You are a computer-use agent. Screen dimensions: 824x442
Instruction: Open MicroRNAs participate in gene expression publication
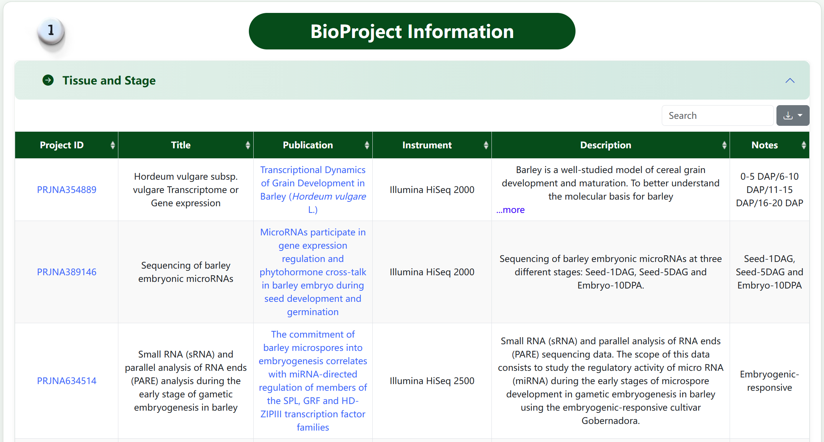[x=313, y=272]
